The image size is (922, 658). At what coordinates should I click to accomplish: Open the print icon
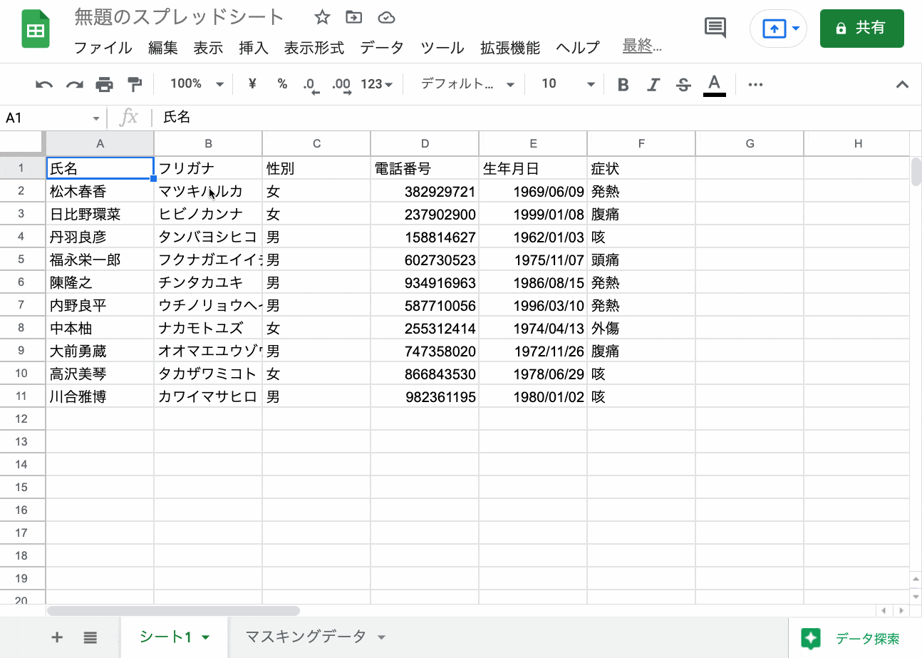click(x=105, y=83)
